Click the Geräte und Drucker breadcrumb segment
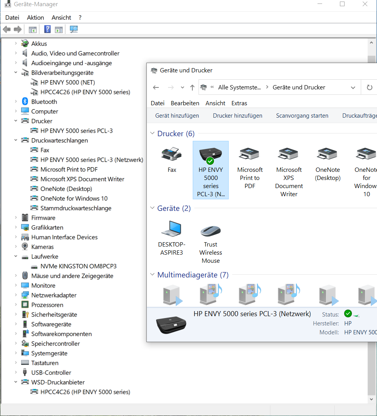The height and width of the screenshot is (416, 377). (x=299, y=87)
